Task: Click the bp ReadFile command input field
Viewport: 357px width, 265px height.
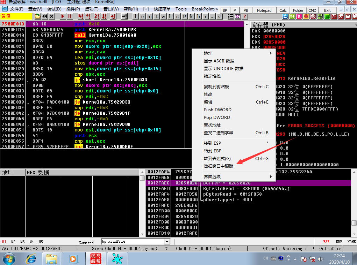Action: [133, 242]
